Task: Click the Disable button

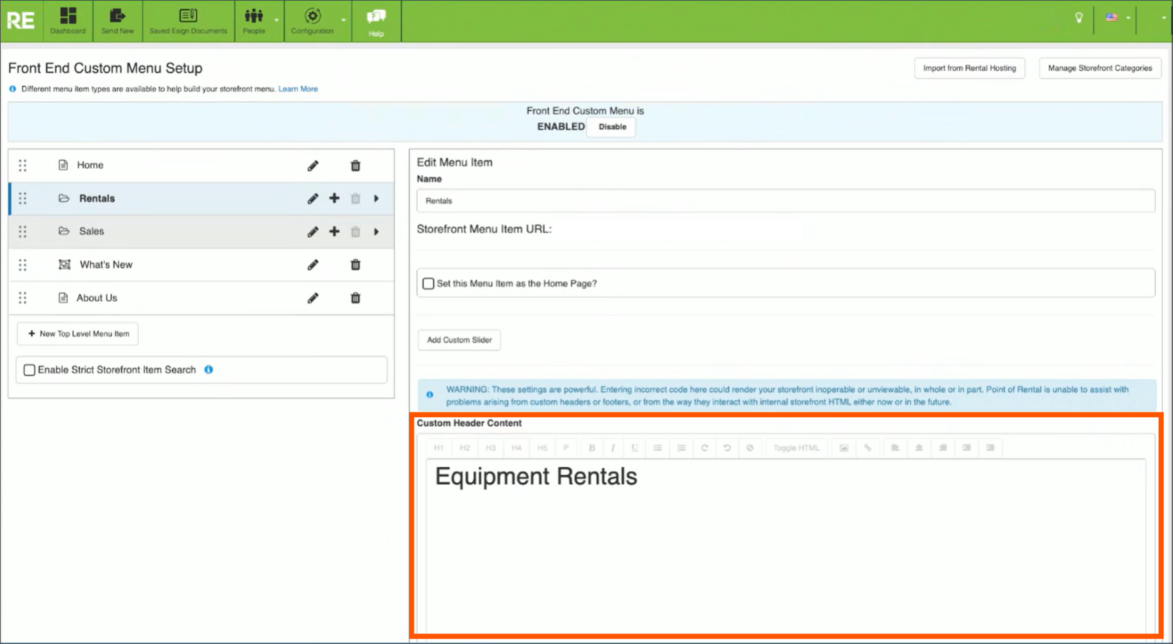Action: pyautogui.click(x=612, y=127)
